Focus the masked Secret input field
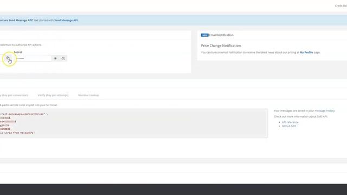 33,58
